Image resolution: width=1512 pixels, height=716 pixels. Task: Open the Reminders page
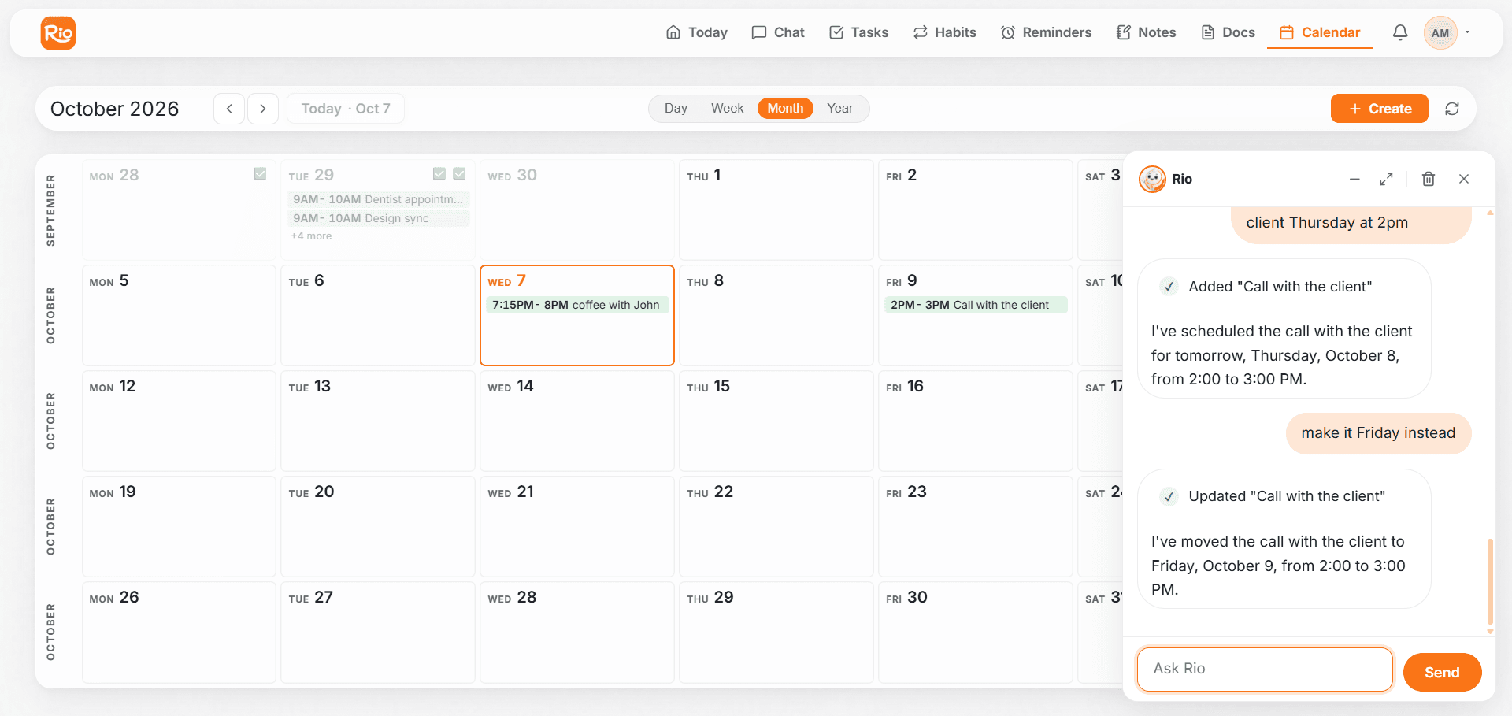click(1046, 32)
